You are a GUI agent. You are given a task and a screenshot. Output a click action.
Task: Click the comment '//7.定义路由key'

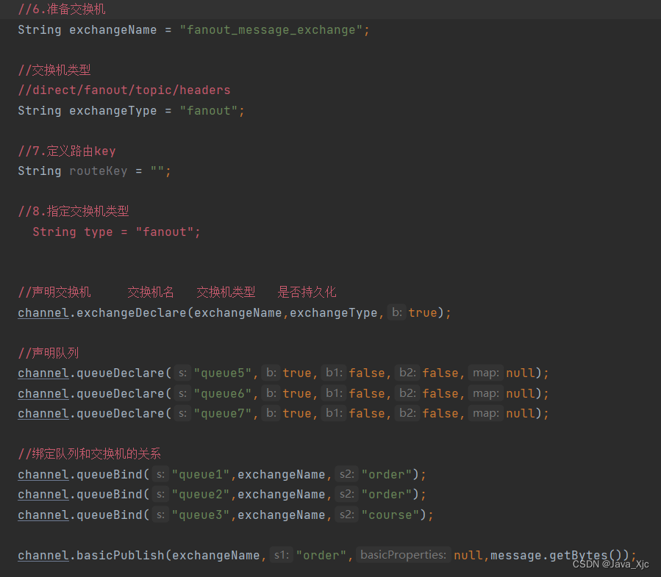point(67,151)
